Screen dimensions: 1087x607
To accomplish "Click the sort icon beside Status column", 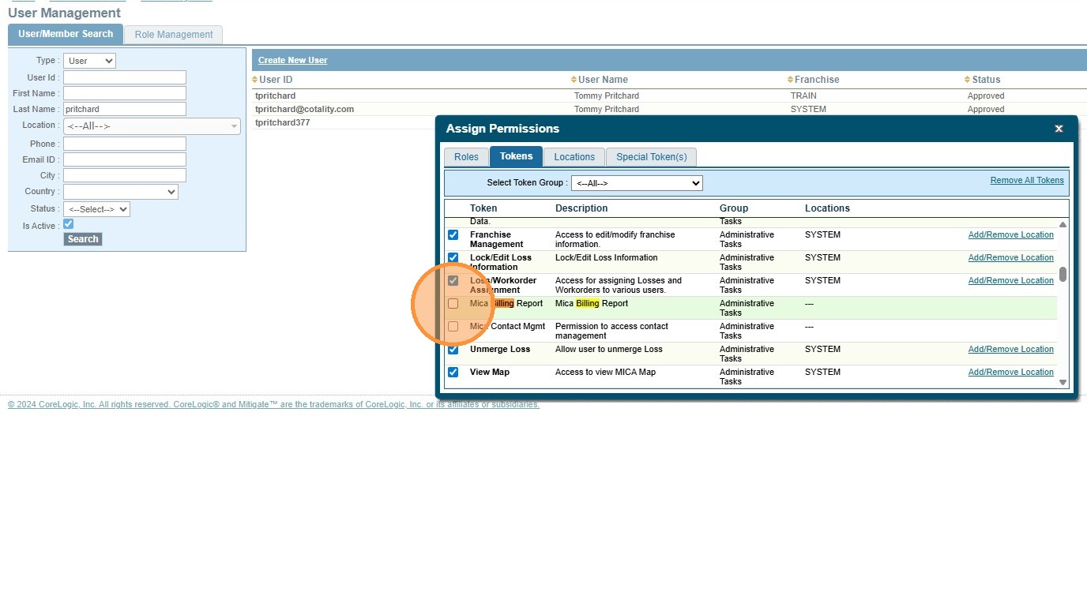I will point(968,80).
